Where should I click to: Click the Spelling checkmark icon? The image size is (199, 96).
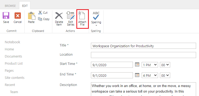click(96, 17)
